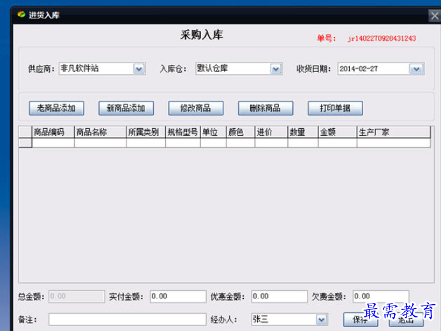Close the 进货入库 window
The height and width of the screenshot is (331, 441).
pyautogui.click(x=435, y=15)
